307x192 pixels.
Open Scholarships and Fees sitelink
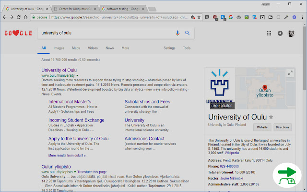(x=147, y=102)
